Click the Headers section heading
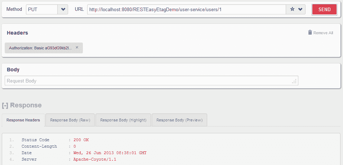This screenshot has width=343, height=165. [x=18, y=33]
